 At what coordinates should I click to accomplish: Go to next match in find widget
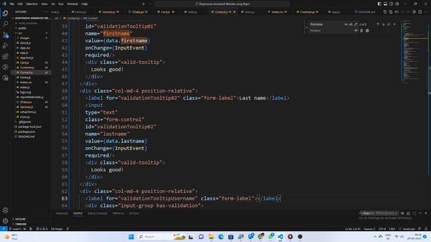tap(383, 24)
